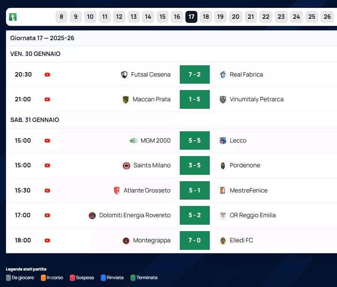Open Vinumitaly Petrarca team page
Viewport: 337px width, 287px height.
click(256, 99)
